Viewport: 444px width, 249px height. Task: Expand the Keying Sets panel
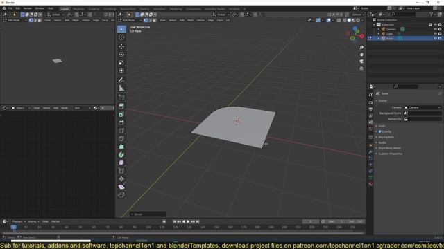386,137
